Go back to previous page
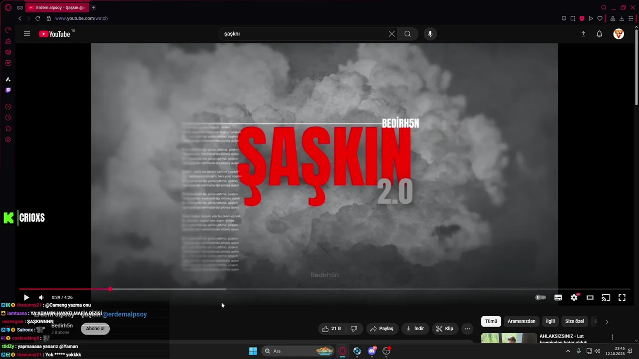 20,18
